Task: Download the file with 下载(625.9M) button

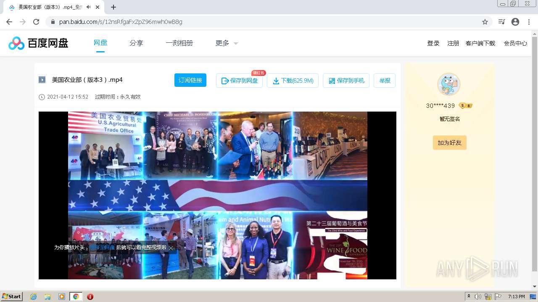Action: click(x=293, y=81)
